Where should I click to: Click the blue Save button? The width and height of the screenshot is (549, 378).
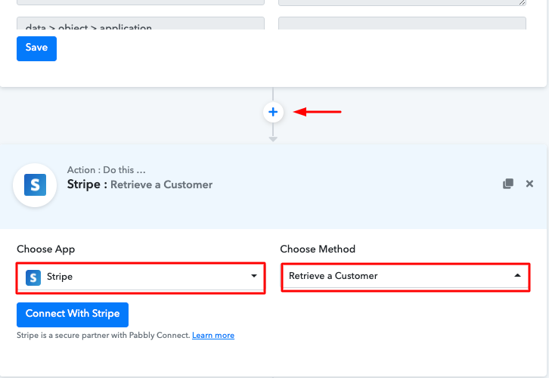tap(36, 48)
